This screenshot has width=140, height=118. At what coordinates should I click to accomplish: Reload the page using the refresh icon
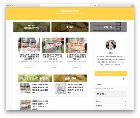coord(91,5)
